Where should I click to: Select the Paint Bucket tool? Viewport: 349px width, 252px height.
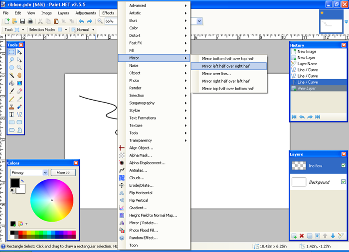(x=11, y=83)
